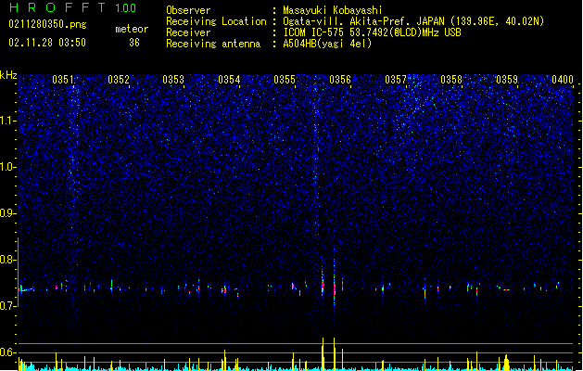
Task: Click the HROFFT 1.0.0 title text
Action: pos(73,7)
